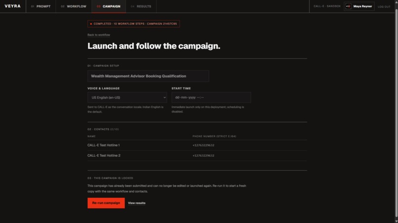Select the 03 Campaign tab
This screenshot has width=398, height=223.
(x=109, y=6)
